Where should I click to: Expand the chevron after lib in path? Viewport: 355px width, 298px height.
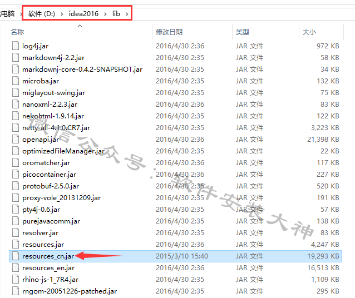coord(127,14)
